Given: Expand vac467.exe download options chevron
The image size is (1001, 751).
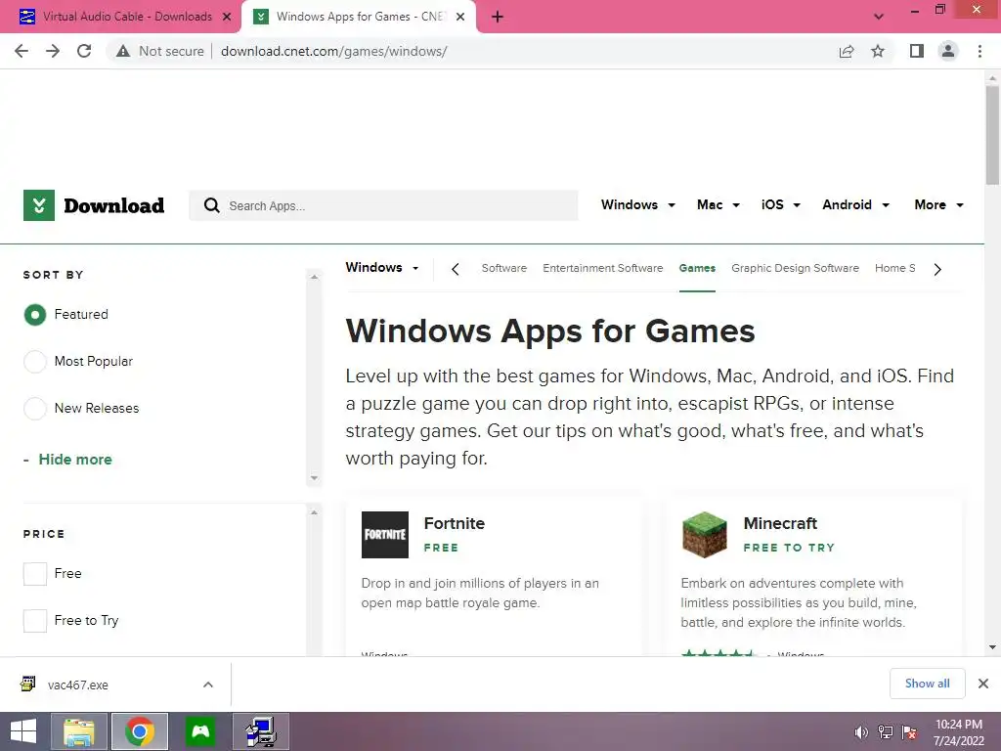Looking at the screenshot, I should [x=208, y=685].
